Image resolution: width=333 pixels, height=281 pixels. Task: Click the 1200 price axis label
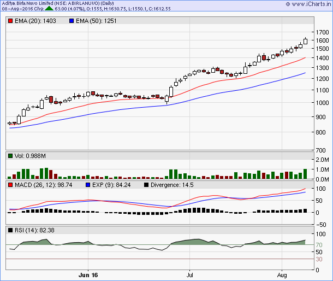[x=323, y=79]
